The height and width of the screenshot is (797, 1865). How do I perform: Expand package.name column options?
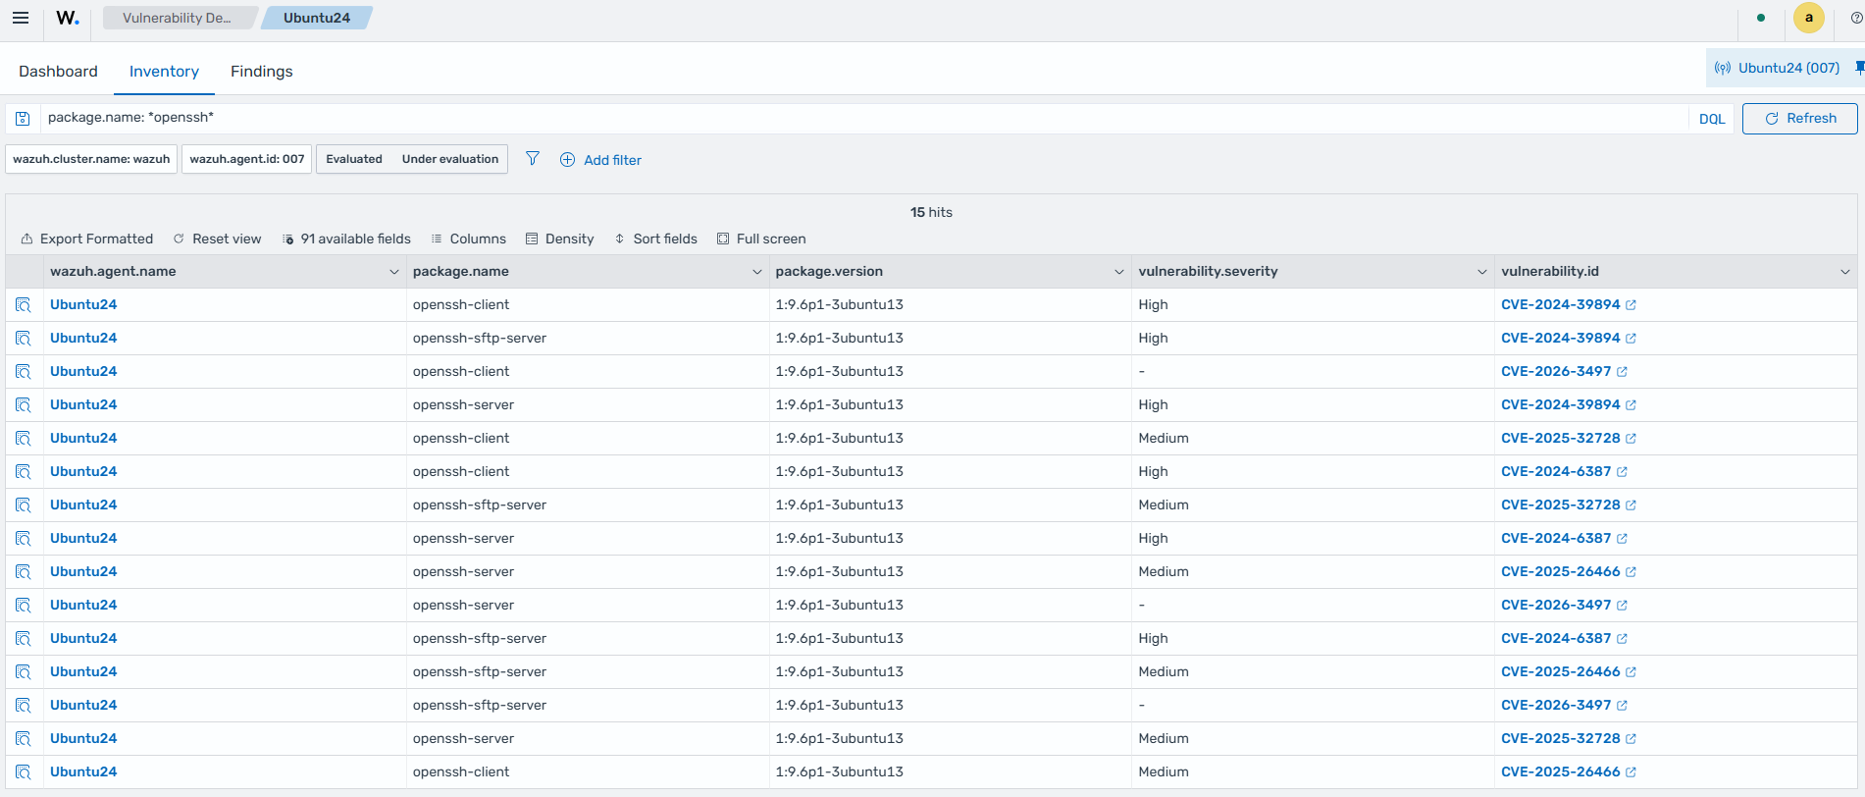(756, 272)
